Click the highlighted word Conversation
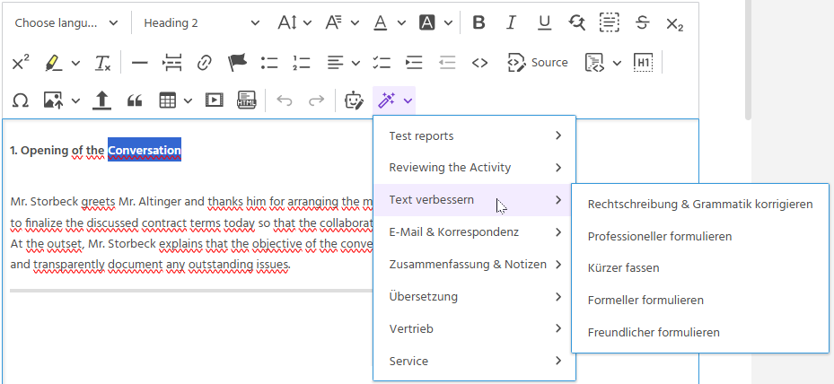 coord(145,150)
